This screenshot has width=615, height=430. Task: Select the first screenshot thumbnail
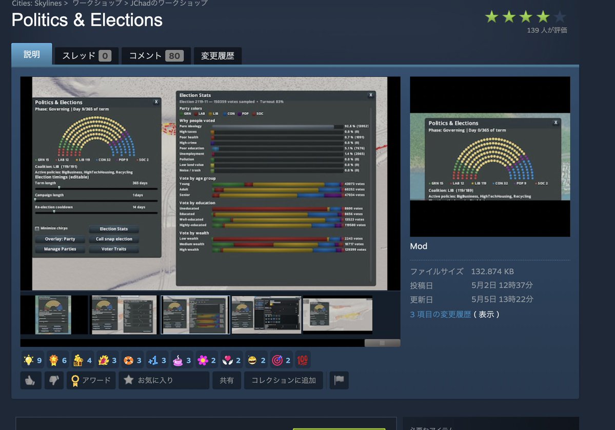tap(53, 315)
